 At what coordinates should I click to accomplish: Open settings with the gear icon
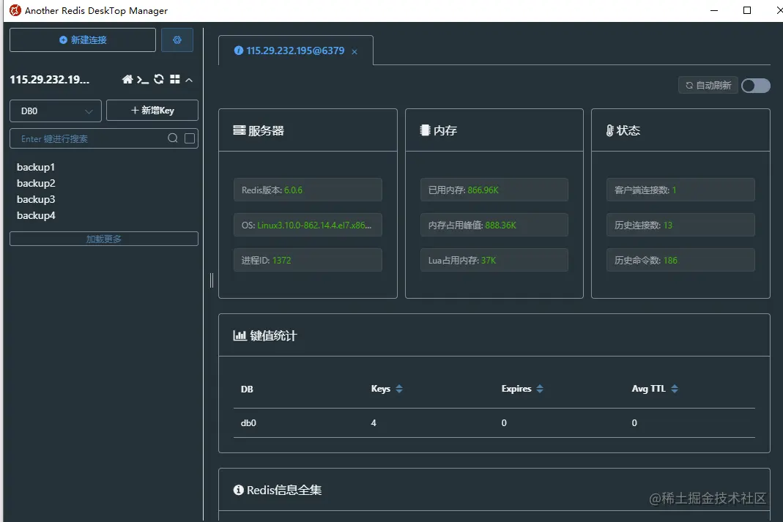(x=177, y=40)
